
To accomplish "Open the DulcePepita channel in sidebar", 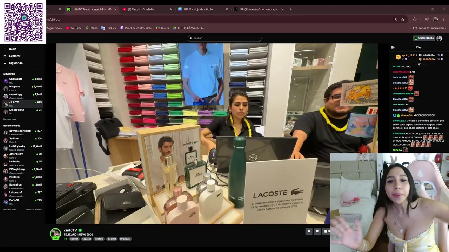I will click(23, 111).
